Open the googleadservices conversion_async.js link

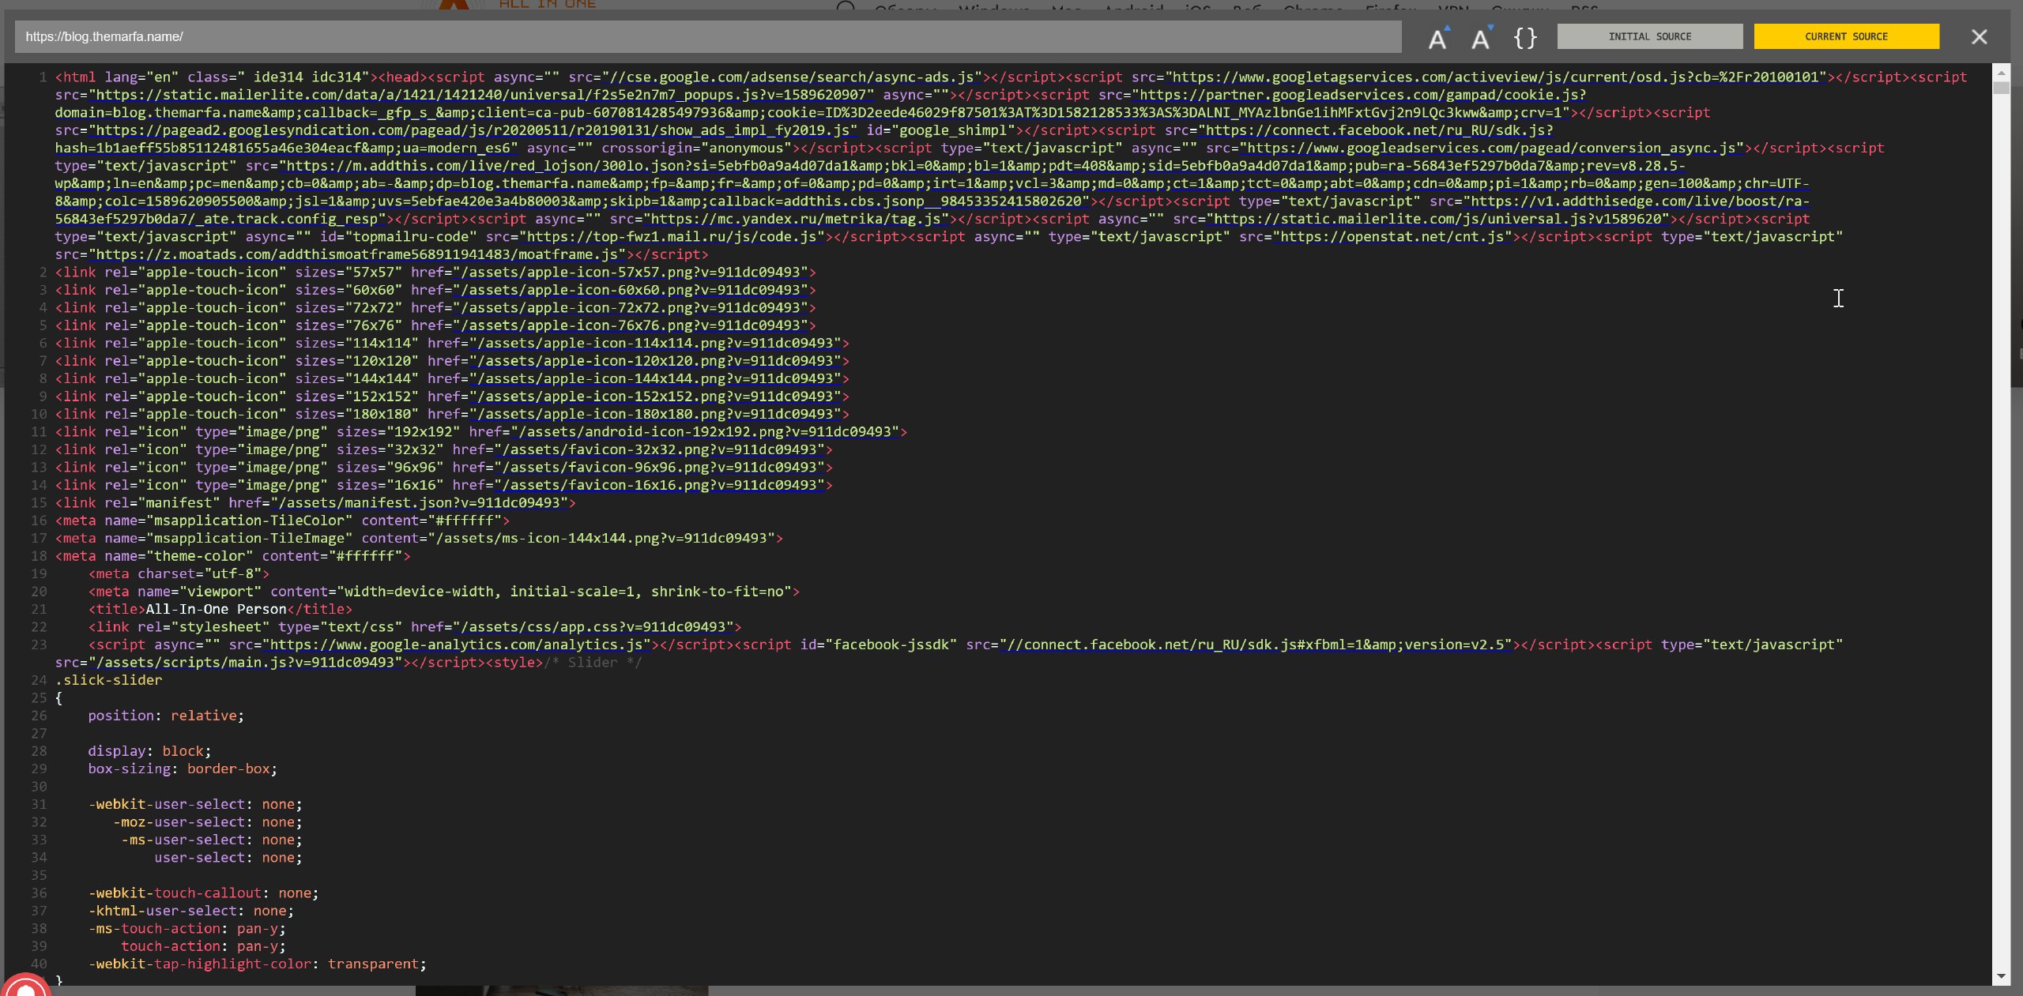pyautogui.click(x=1492, y=148)
